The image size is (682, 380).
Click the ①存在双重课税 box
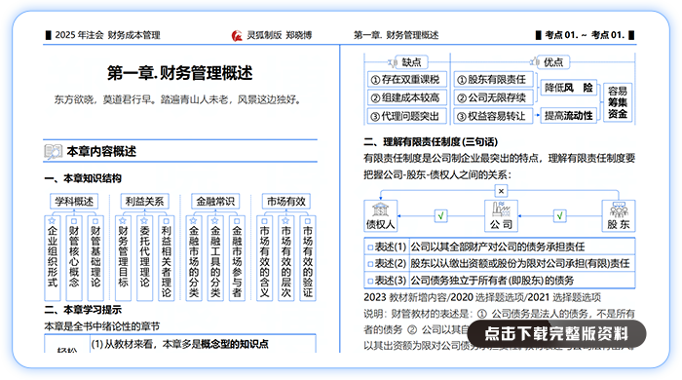tap(407, 80)
